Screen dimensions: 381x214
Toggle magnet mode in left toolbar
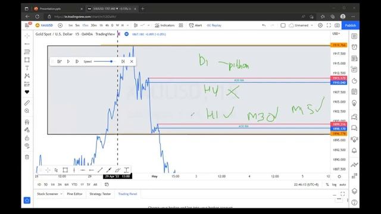(27, 122)
